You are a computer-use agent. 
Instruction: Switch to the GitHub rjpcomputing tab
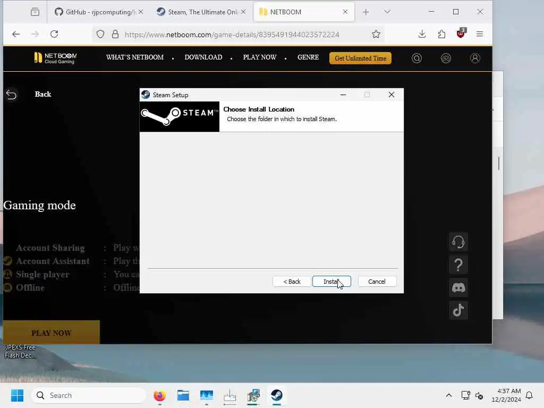[99, 12]
